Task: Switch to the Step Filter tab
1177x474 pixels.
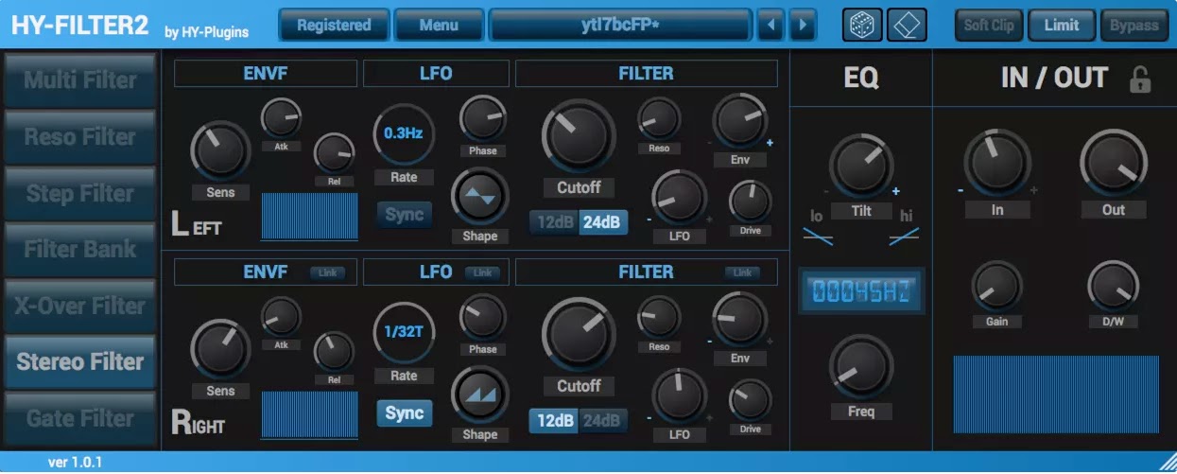Action: pyautogui.click(x=80, y=193)
